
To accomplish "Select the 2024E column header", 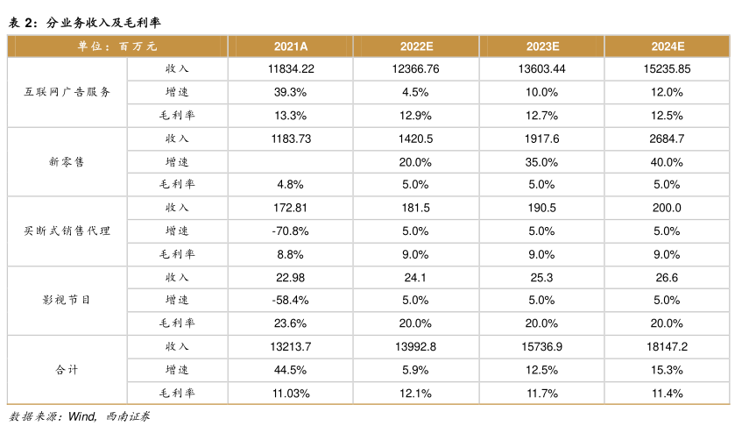I will click(667, 46).
